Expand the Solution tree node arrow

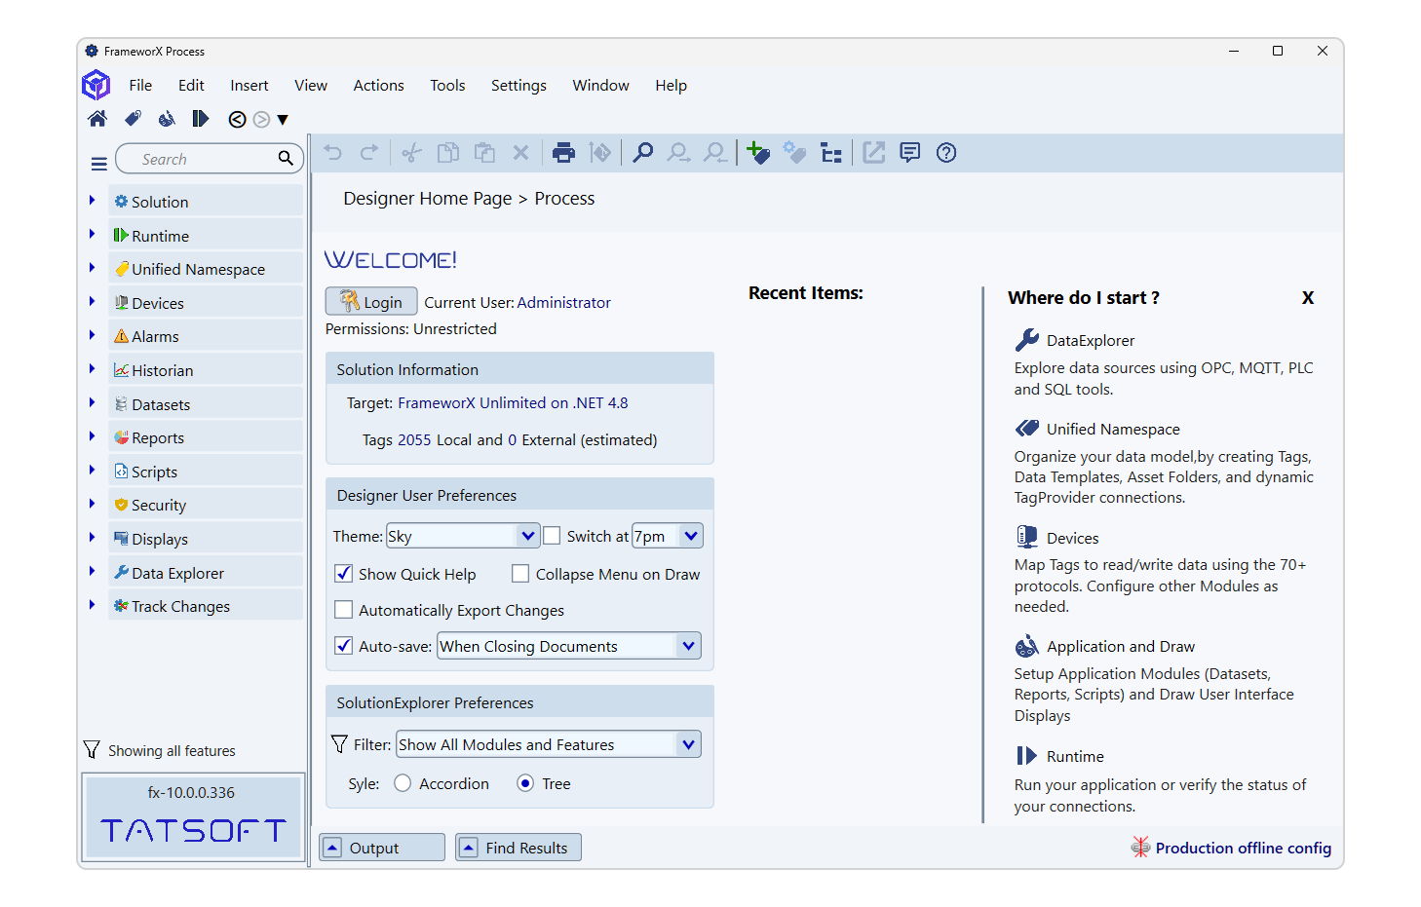pos(92,201)
